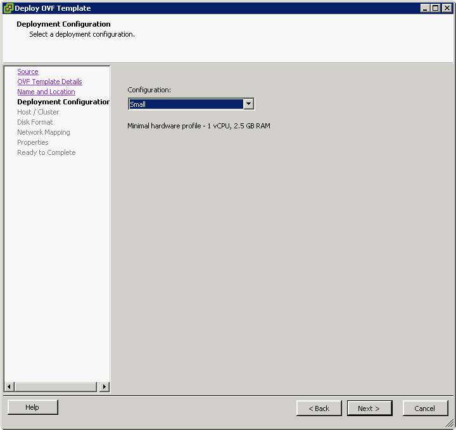Select the Disk Format step

click(35, 122)
